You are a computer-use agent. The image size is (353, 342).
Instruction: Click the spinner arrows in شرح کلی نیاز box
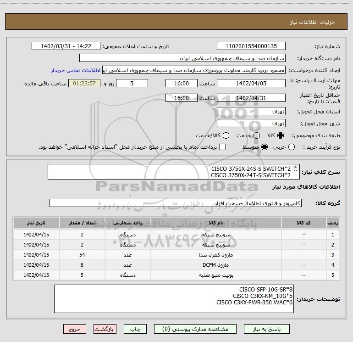(x=296, y=168)
